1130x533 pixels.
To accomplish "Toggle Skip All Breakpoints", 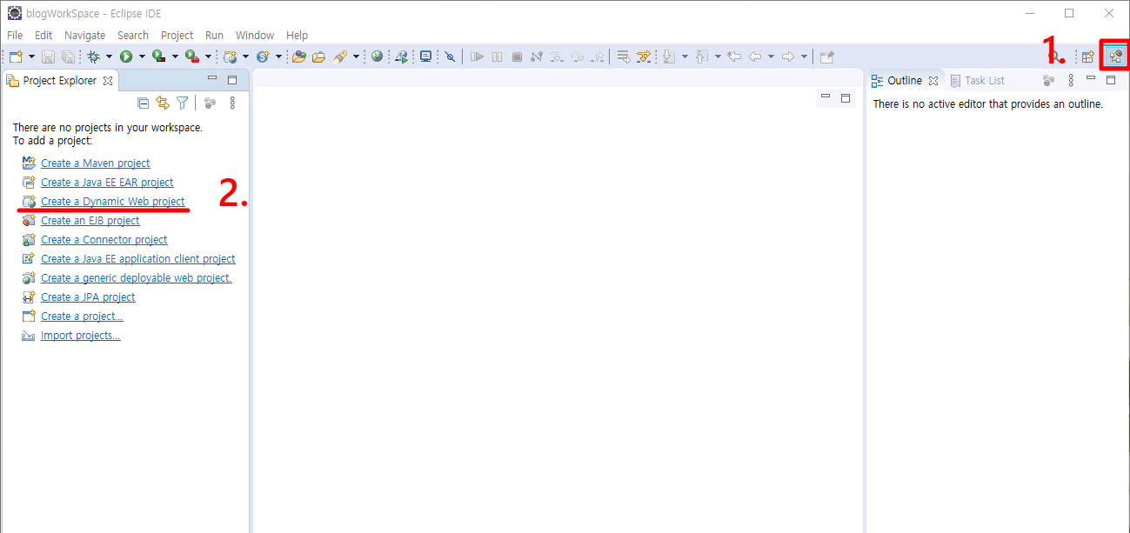I will coord(450,57).
